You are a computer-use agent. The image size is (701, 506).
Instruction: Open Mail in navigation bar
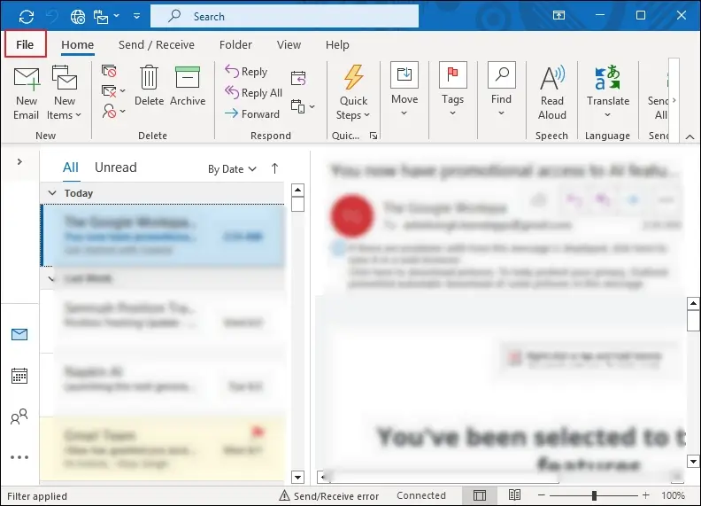(19, 334)
